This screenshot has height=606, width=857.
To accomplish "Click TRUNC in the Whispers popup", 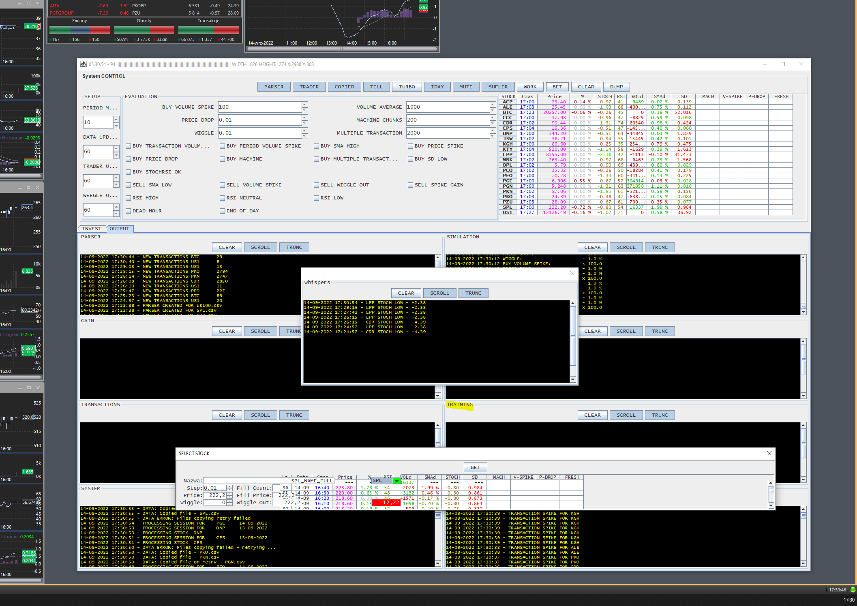I will click(x=473, y=293).
